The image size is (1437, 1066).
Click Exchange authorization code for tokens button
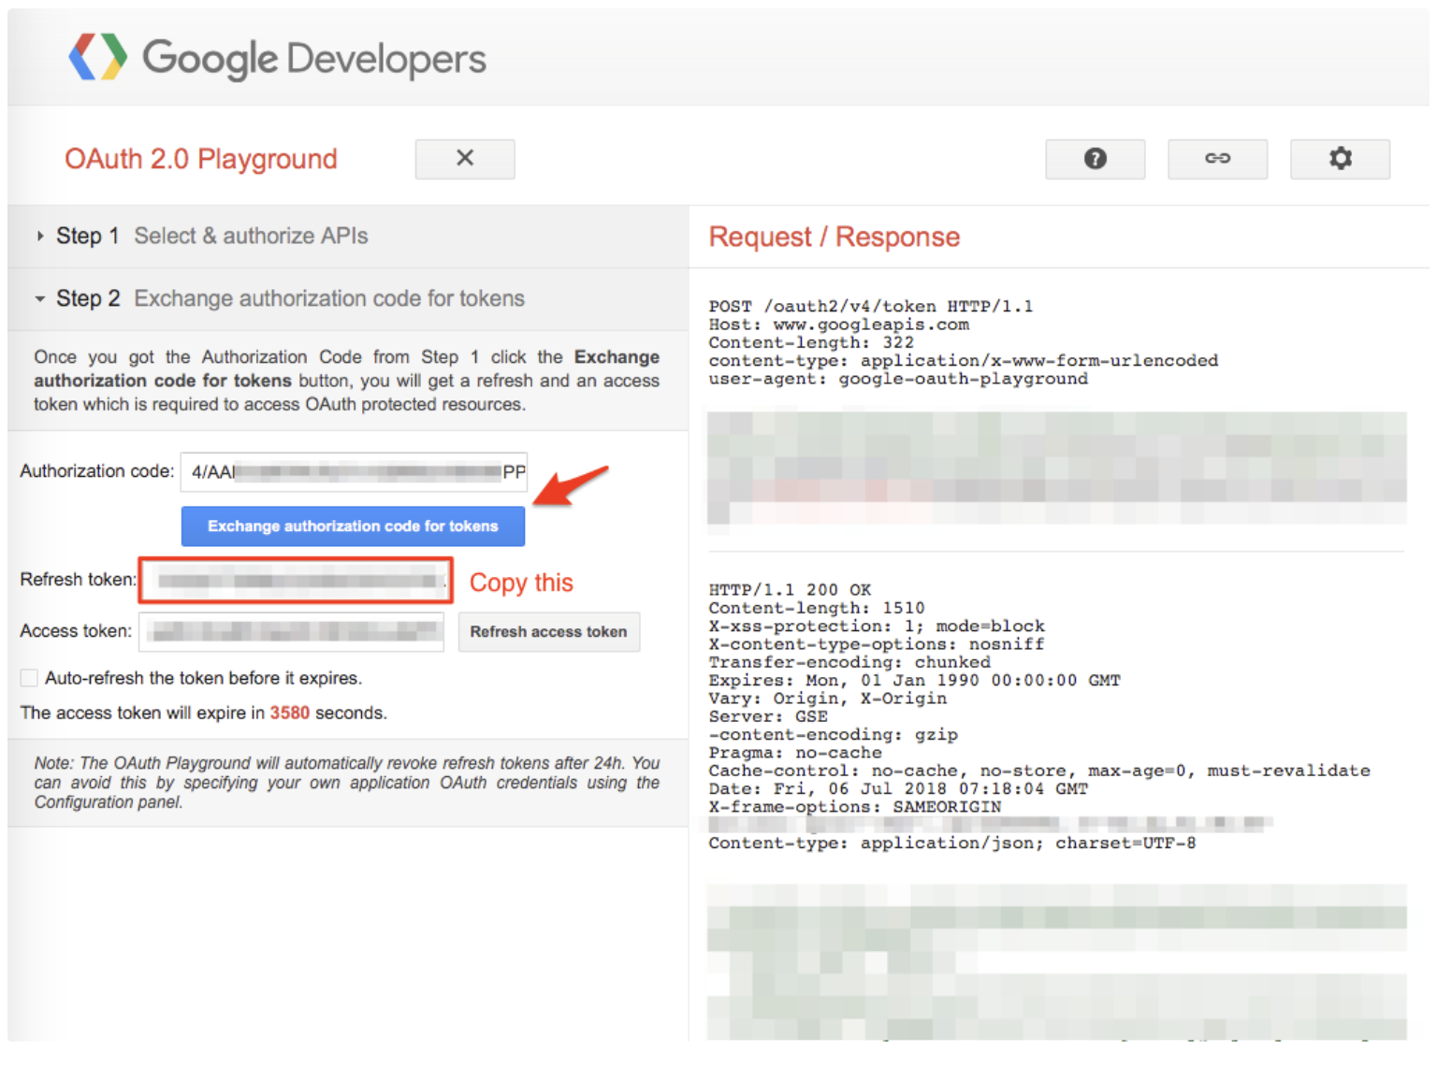coord(353,526)
